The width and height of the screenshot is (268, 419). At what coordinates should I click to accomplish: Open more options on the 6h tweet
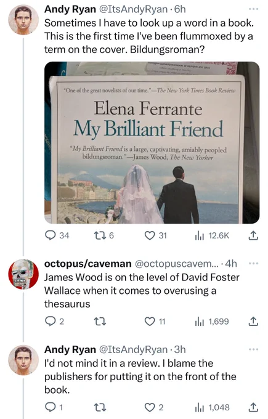[x=253, y=9]
